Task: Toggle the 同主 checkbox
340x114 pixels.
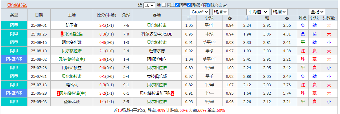Action: (164, 5)
